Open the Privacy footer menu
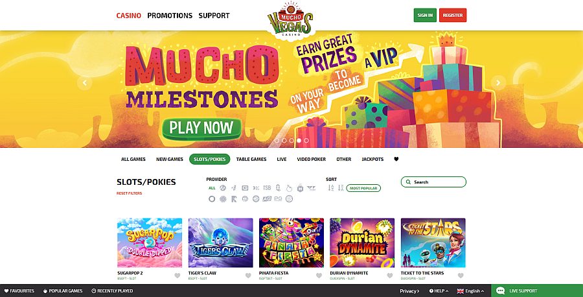Image resolution: width=583 pixels, height=297 pixels. pyautogui.click(x=410, y=291)
